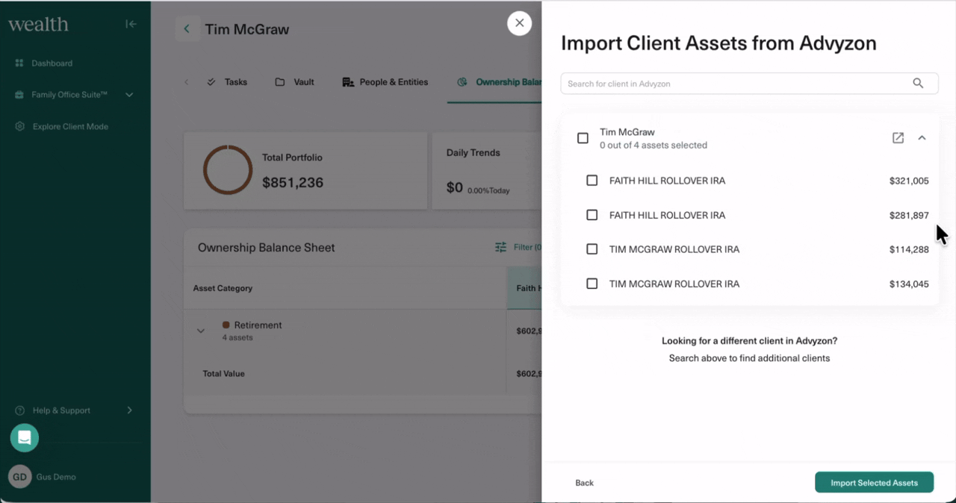Open the Filter icon on balance sheet
956x503 pixels.
pos(500,247)
